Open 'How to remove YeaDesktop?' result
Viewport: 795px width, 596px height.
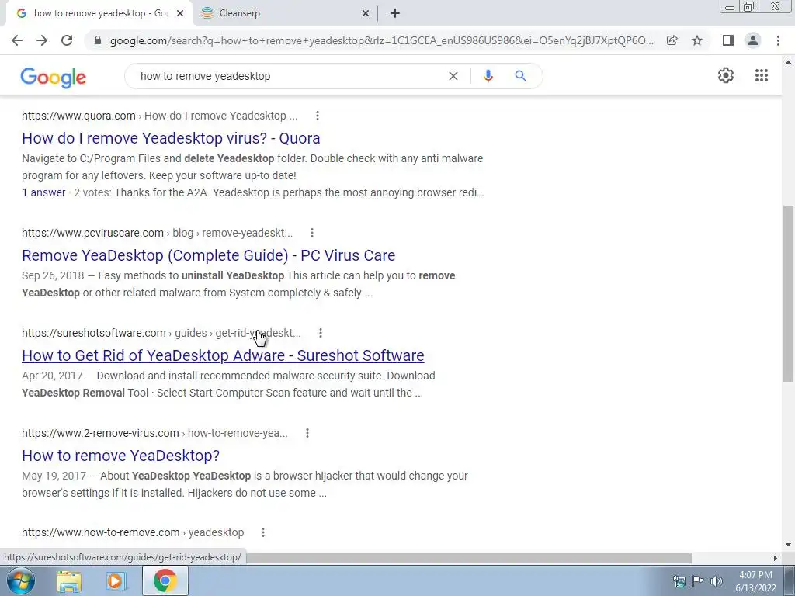(120, 456)
